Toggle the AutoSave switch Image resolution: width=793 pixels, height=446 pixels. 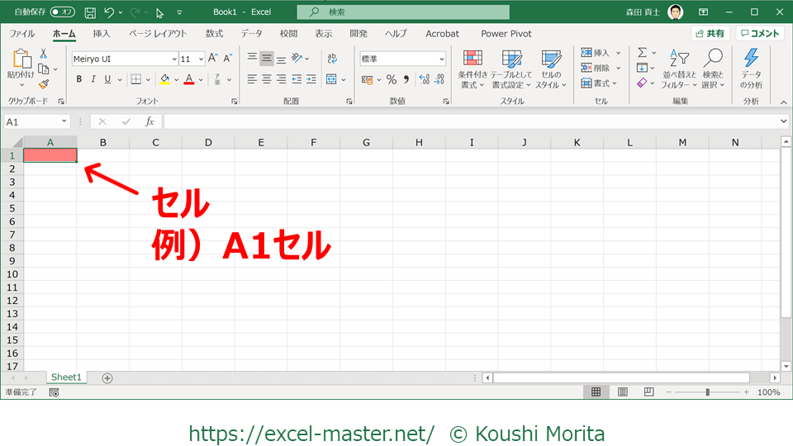pos(62,12)
